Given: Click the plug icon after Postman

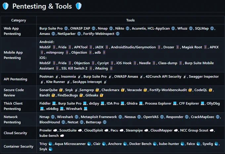Looking at the screenshot, I should pos(57,77).
